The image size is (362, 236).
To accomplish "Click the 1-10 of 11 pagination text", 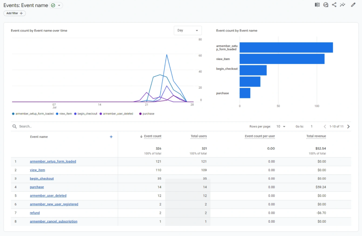I will coord(336,126).
